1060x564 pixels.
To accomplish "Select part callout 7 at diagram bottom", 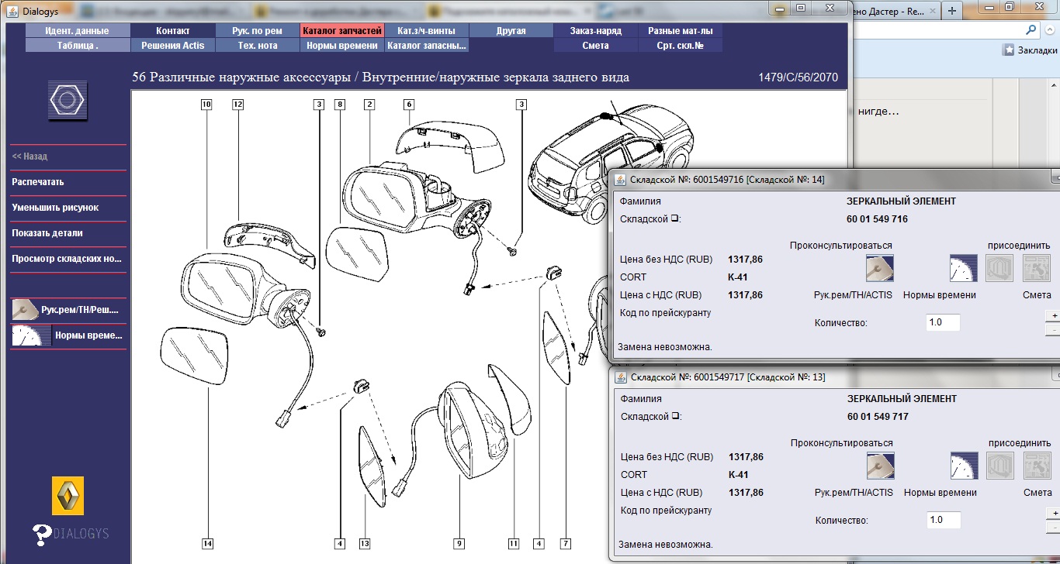I will [x=566, y=544].
